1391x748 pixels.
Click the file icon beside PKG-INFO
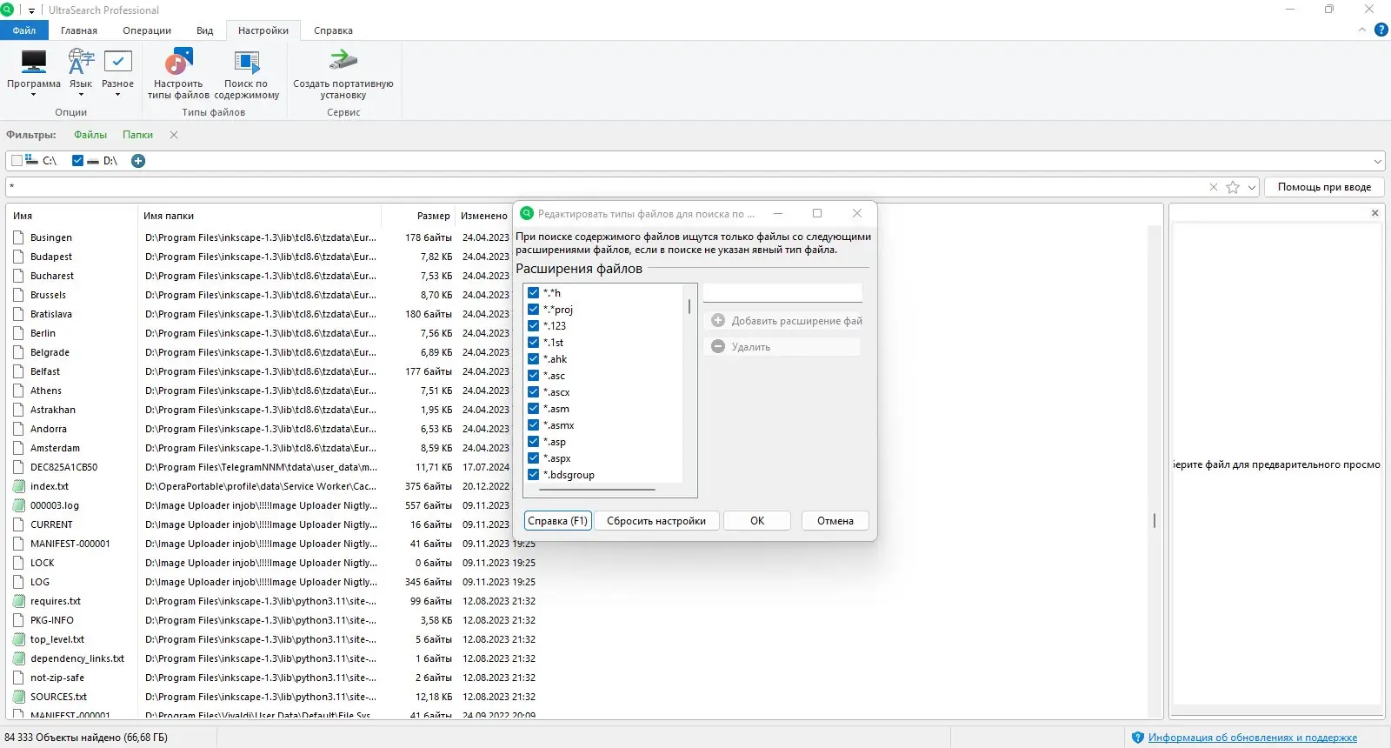tap(18, 620)
